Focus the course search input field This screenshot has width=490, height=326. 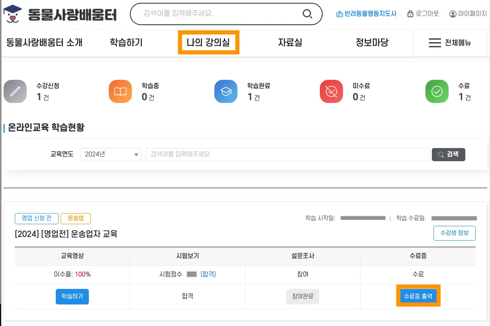[288, 154]
